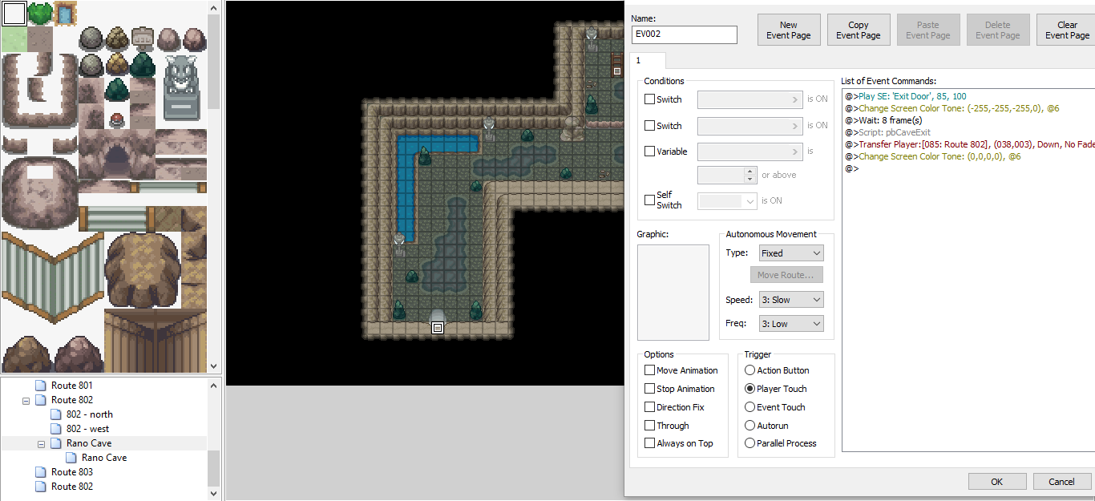Pick the green bush tile
1095x501 pixels.
click(x=40, y=14)
